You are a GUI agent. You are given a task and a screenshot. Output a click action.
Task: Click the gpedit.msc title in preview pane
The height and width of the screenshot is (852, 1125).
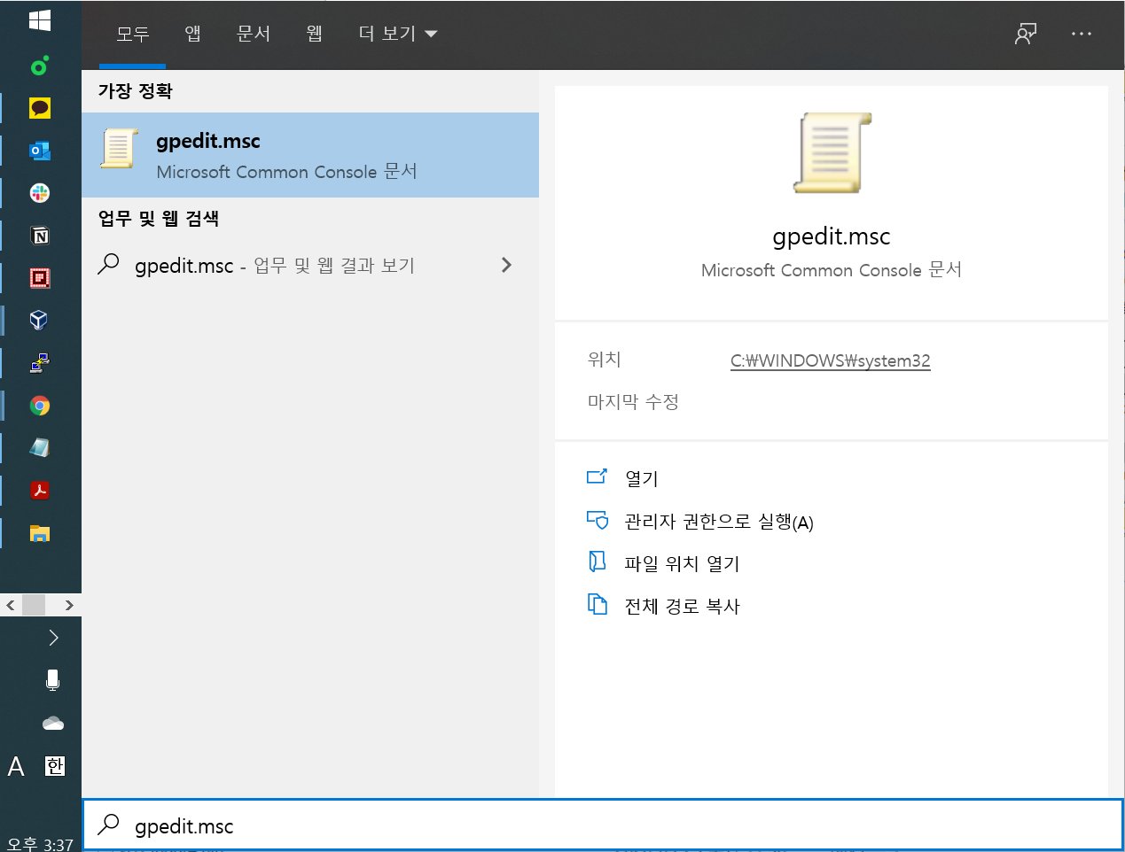[832, 236]
